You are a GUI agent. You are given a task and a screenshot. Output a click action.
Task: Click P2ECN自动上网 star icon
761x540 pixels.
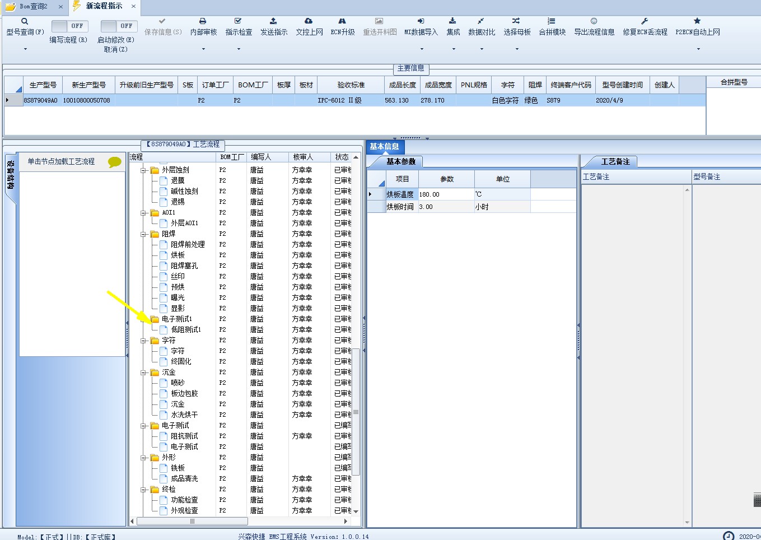click(x=697, y=21)
